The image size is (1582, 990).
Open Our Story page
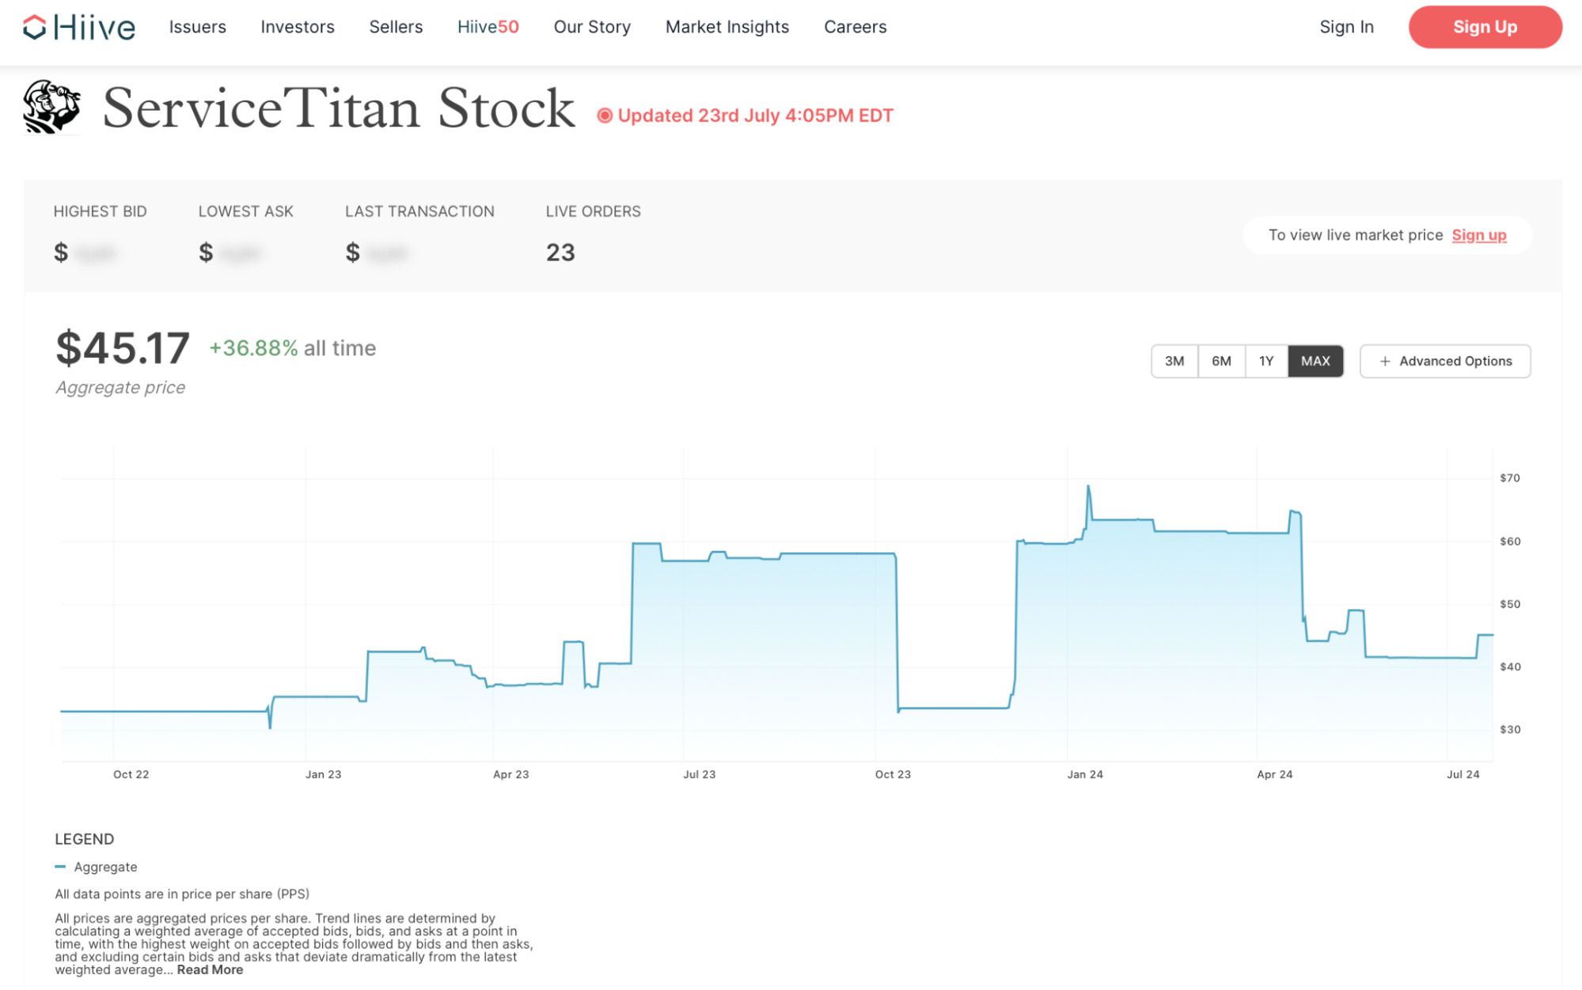coord(592,27)
